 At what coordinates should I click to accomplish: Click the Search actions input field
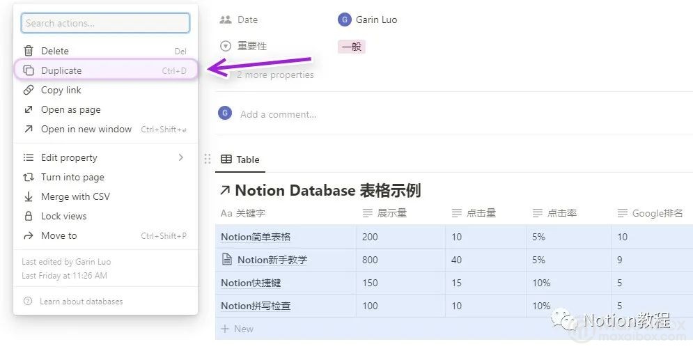(105, 23)
